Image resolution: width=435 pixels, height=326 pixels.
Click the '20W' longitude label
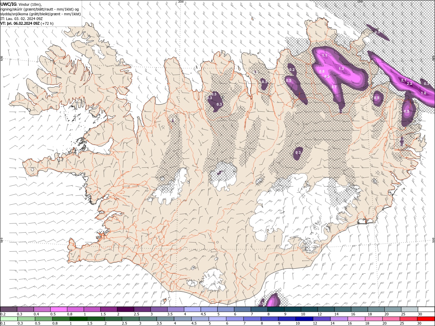(181, 2)
